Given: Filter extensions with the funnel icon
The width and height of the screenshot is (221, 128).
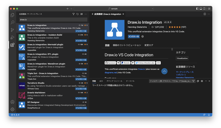Looking at the screenshot, I should pos(73,14).
